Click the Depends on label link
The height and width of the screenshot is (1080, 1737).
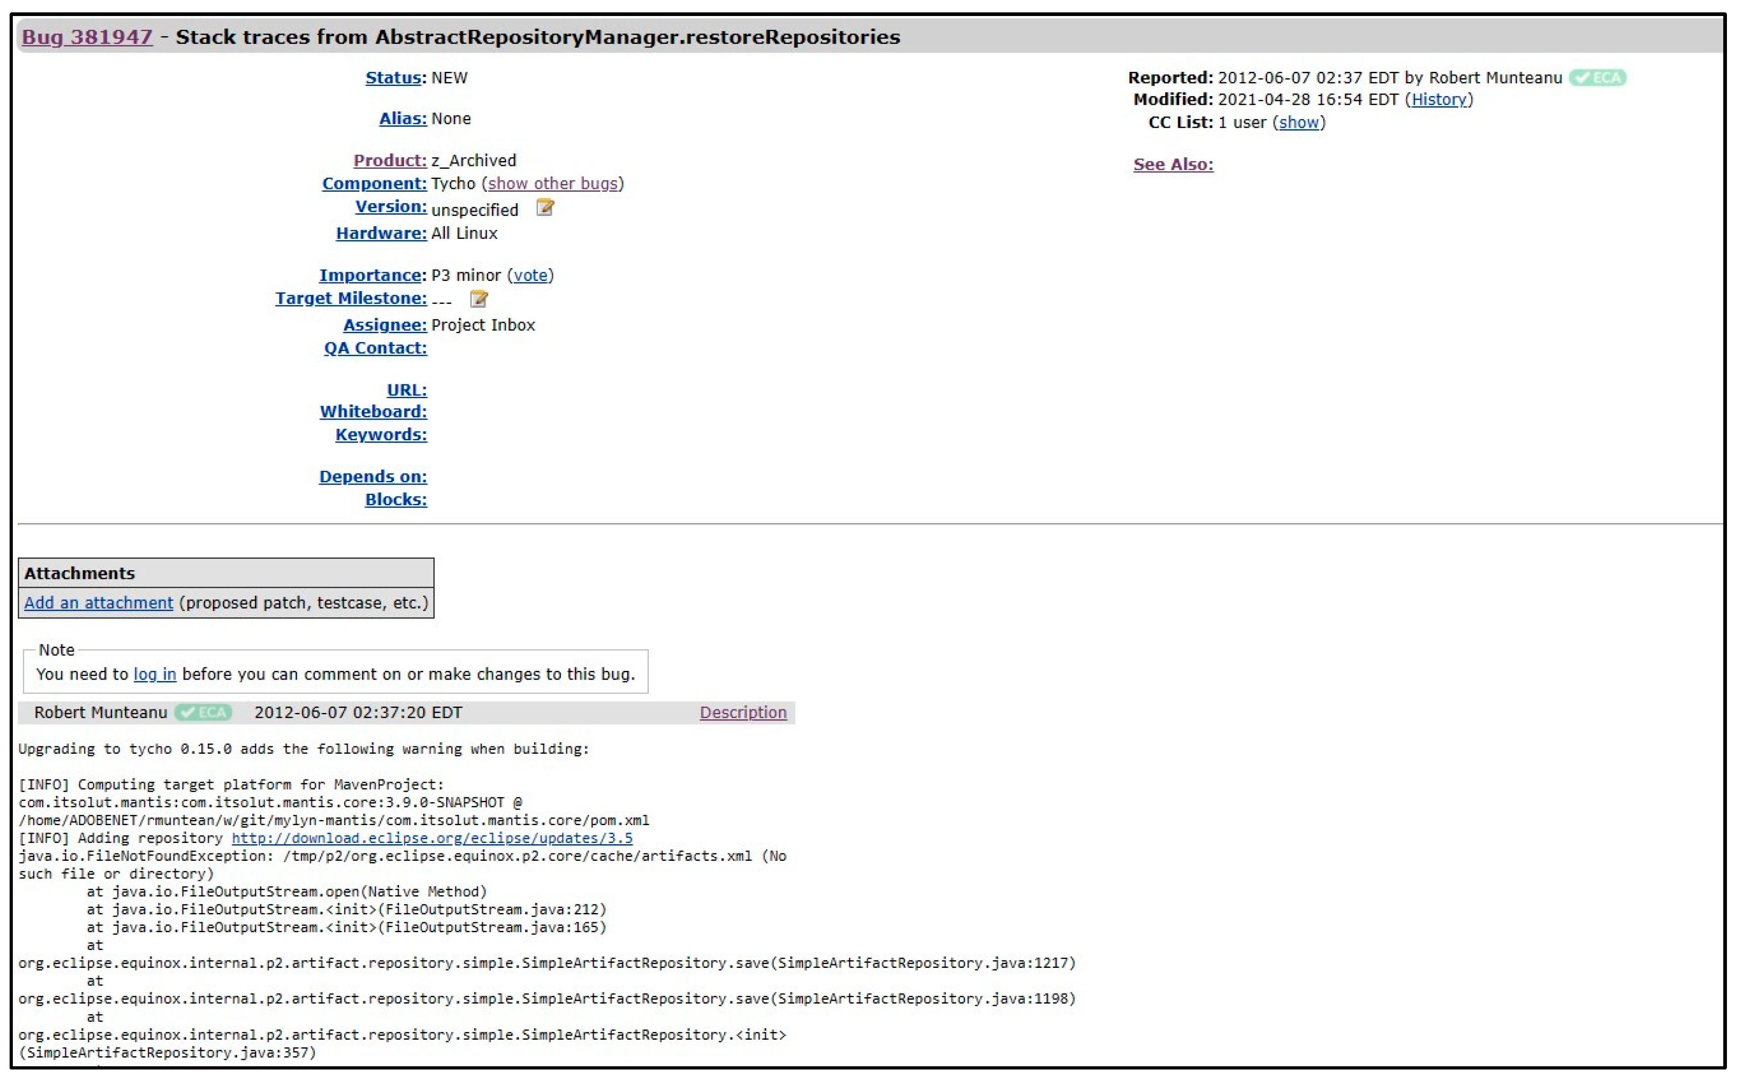[x=372, y=476]
